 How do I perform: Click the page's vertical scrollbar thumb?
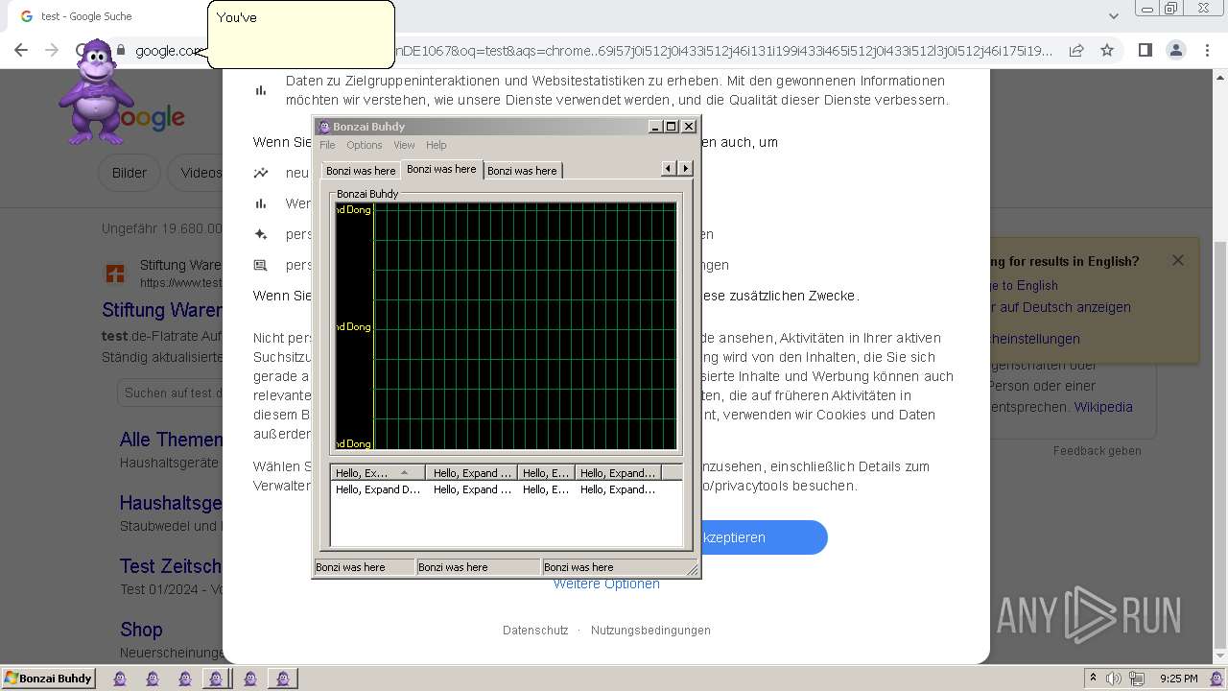click(x=1220, y=446)
